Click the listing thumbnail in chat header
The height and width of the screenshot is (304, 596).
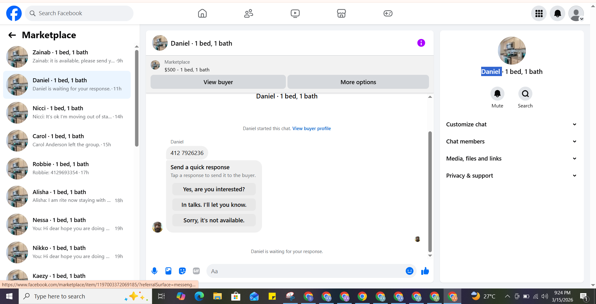[160, 43]
